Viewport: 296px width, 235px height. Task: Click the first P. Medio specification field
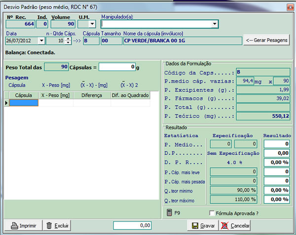pyautogui.click(x=221, y=144)
